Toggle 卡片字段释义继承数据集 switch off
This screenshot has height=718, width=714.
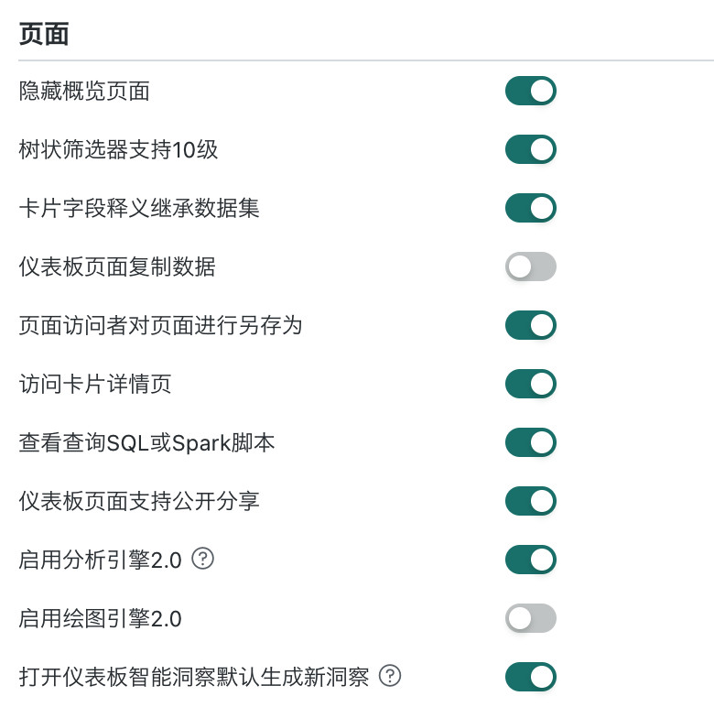531,208
